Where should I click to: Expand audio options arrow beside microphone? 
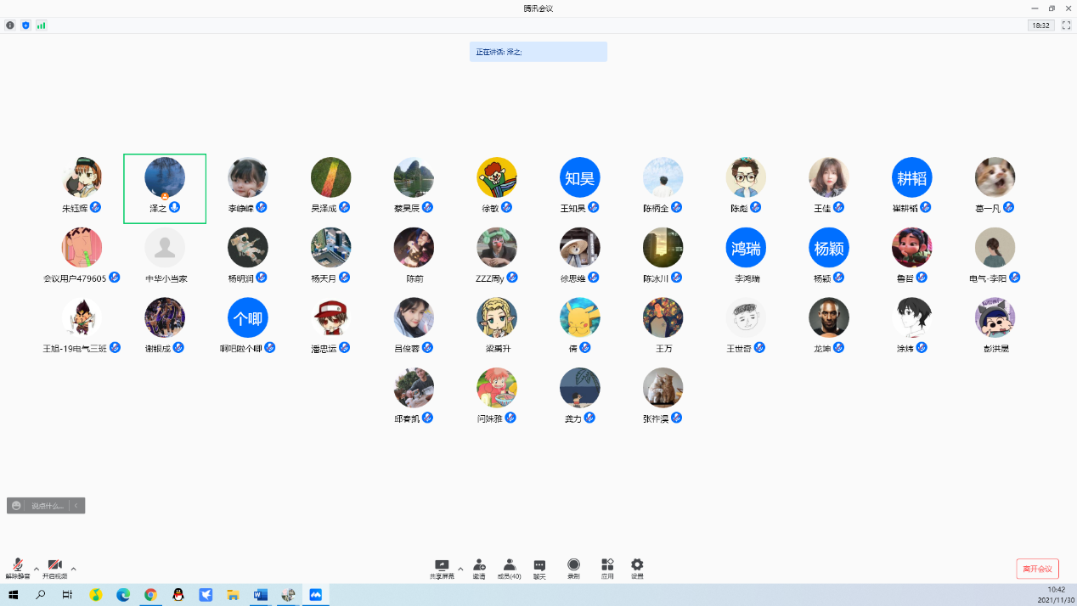pos(37,568)
